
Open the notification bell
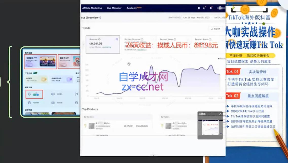pos(211,8)
